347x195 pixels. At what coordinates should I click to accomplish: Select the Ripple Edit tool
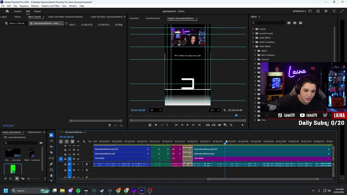(51, 147)
